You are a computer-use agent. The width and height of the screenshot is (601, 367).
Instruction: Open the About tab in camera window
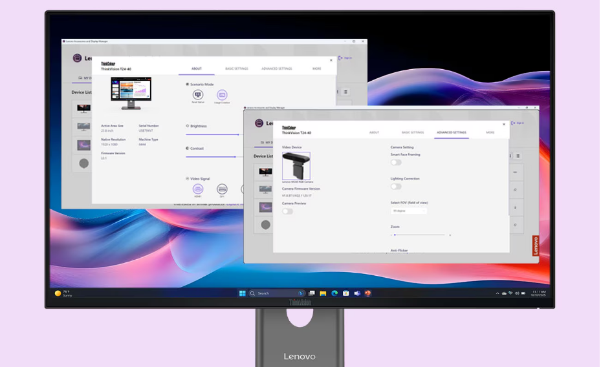pos(374,132)
